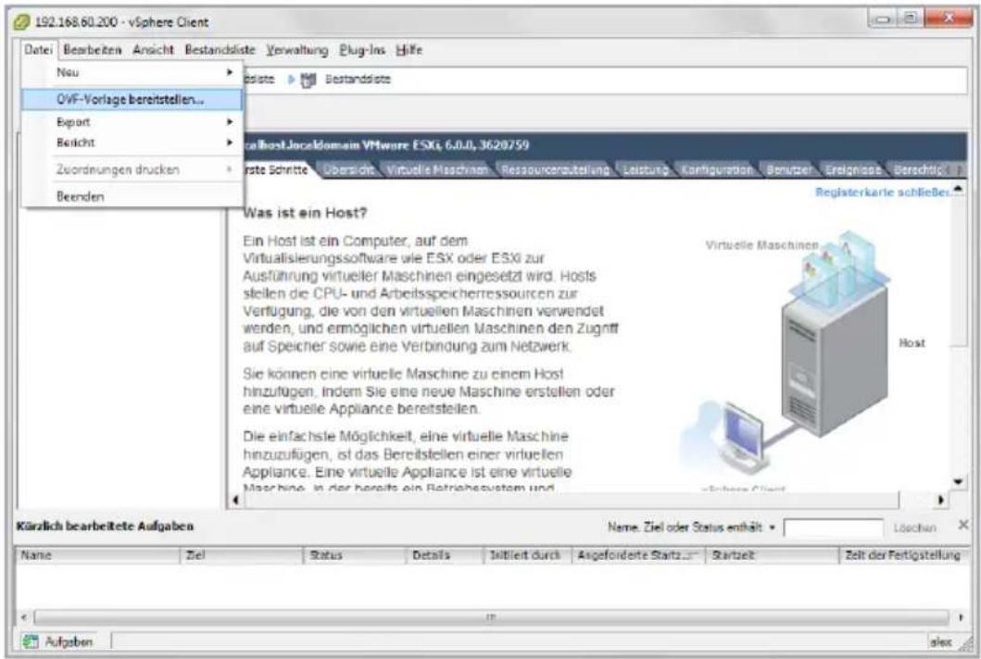Click the Host server illustration
The width and height of the screenshot is (981, 659).
pos(836,359)
